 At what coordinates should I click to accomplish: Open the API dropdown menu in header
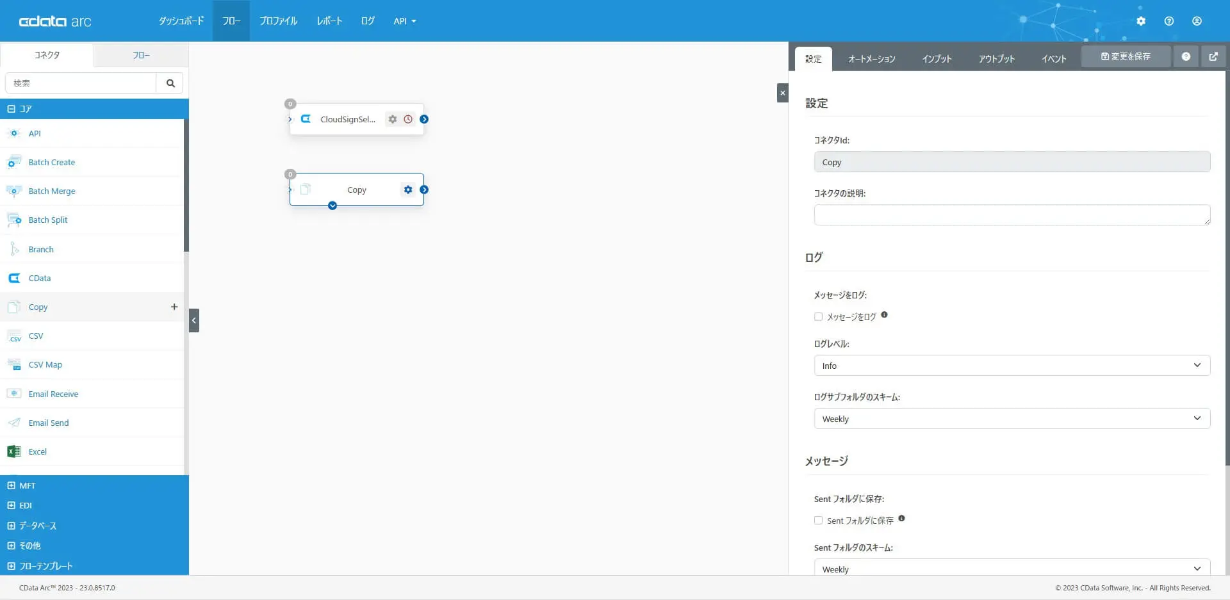click(405, 21)
